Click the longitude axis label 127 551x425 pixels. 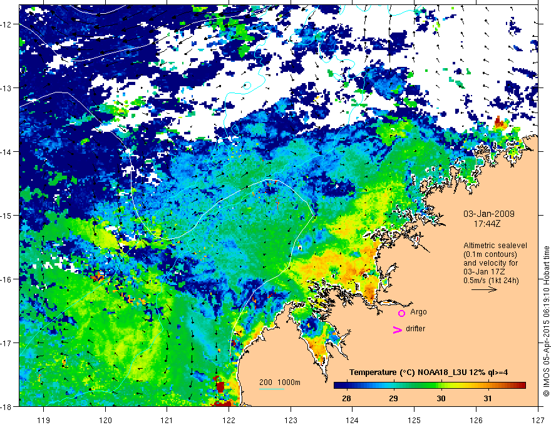point(538,420)
